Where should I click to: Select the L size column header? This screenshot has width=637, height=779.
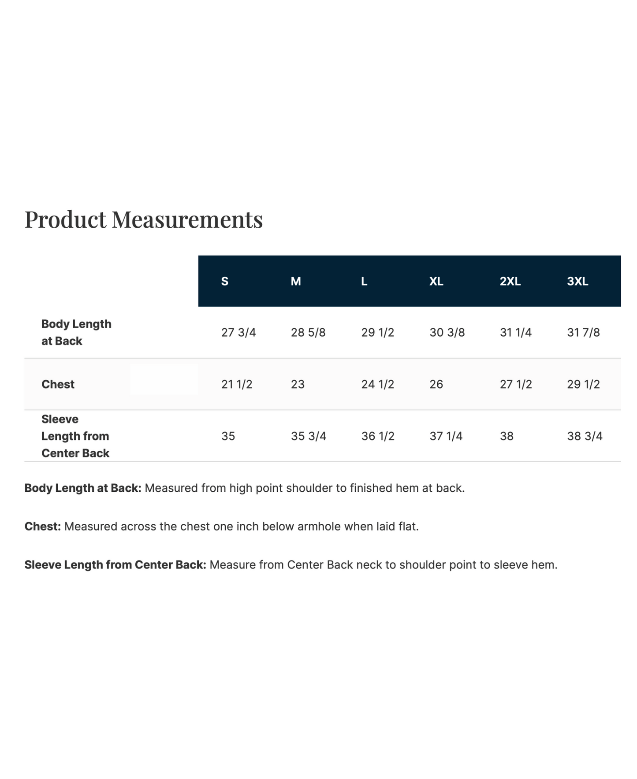(x=364, y=281)
